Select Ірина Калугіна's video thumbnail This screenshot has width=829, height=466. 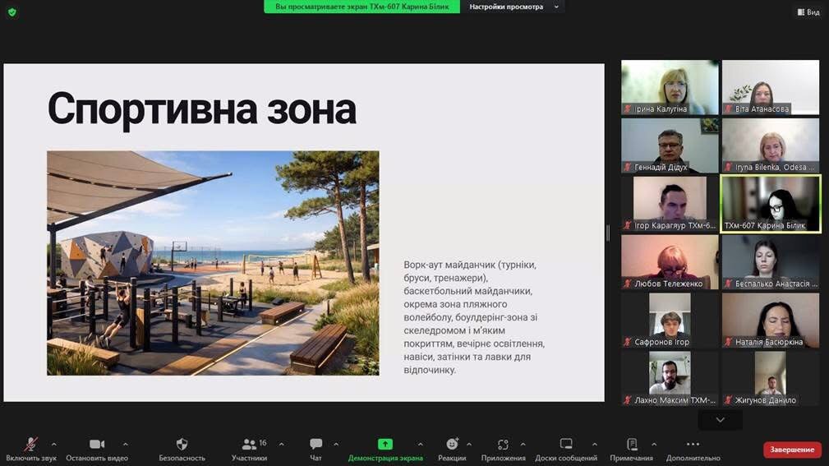(670, 87)
